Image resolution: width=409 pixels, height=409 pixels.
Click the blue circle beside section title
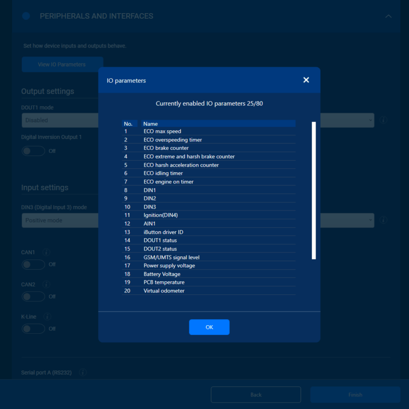point(26,16)
